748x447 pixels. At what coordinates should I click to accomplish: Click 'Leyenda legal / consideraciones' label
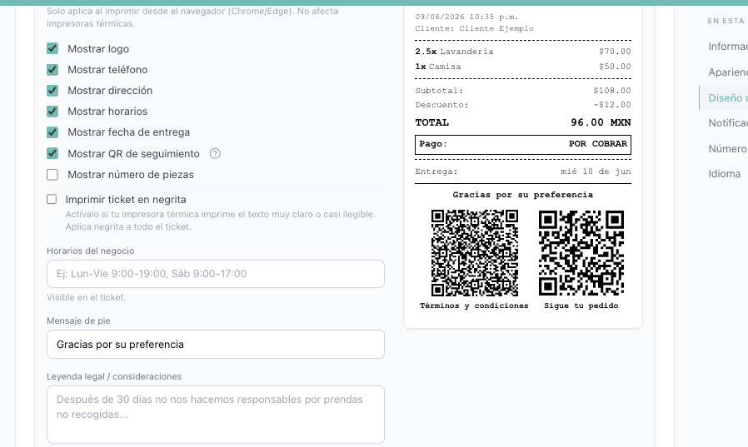coord(114,376)
